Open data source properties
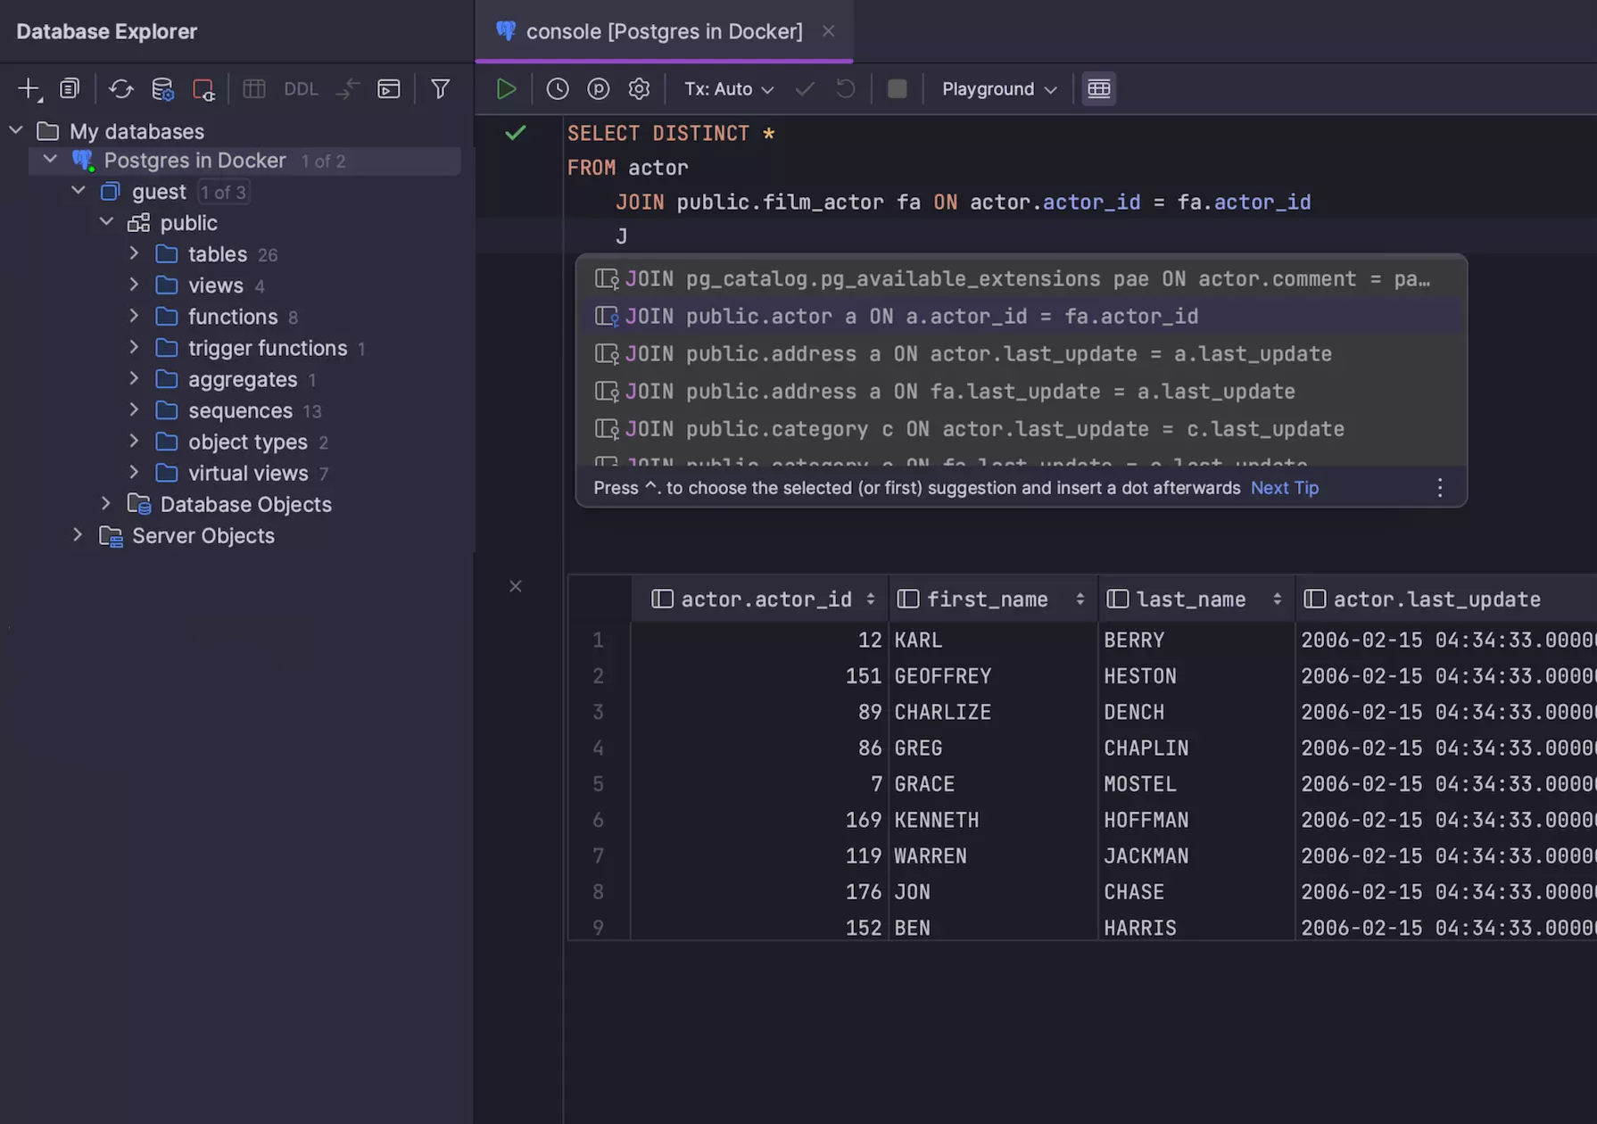 point(162,88)
